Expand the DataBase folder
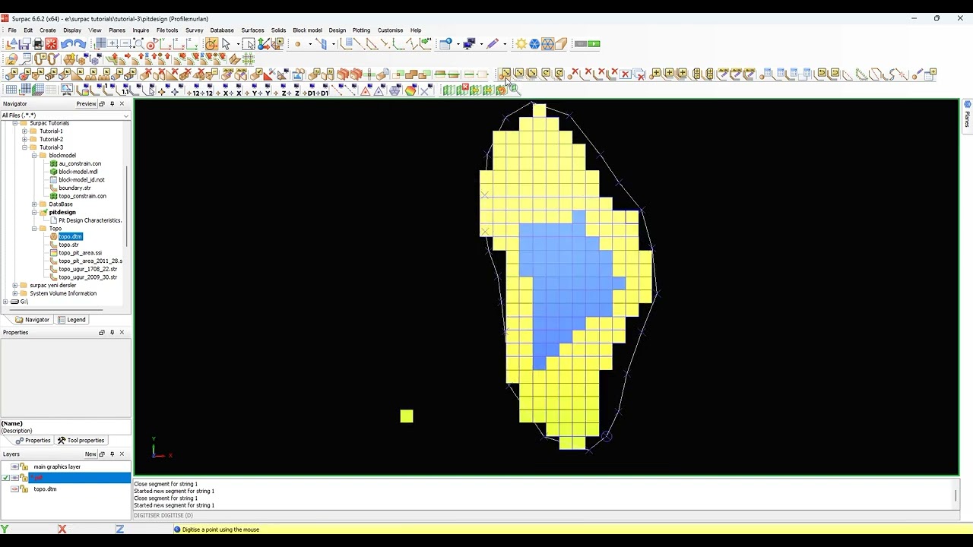Screen dimensions: 973x547 click(x=34, y=204)
